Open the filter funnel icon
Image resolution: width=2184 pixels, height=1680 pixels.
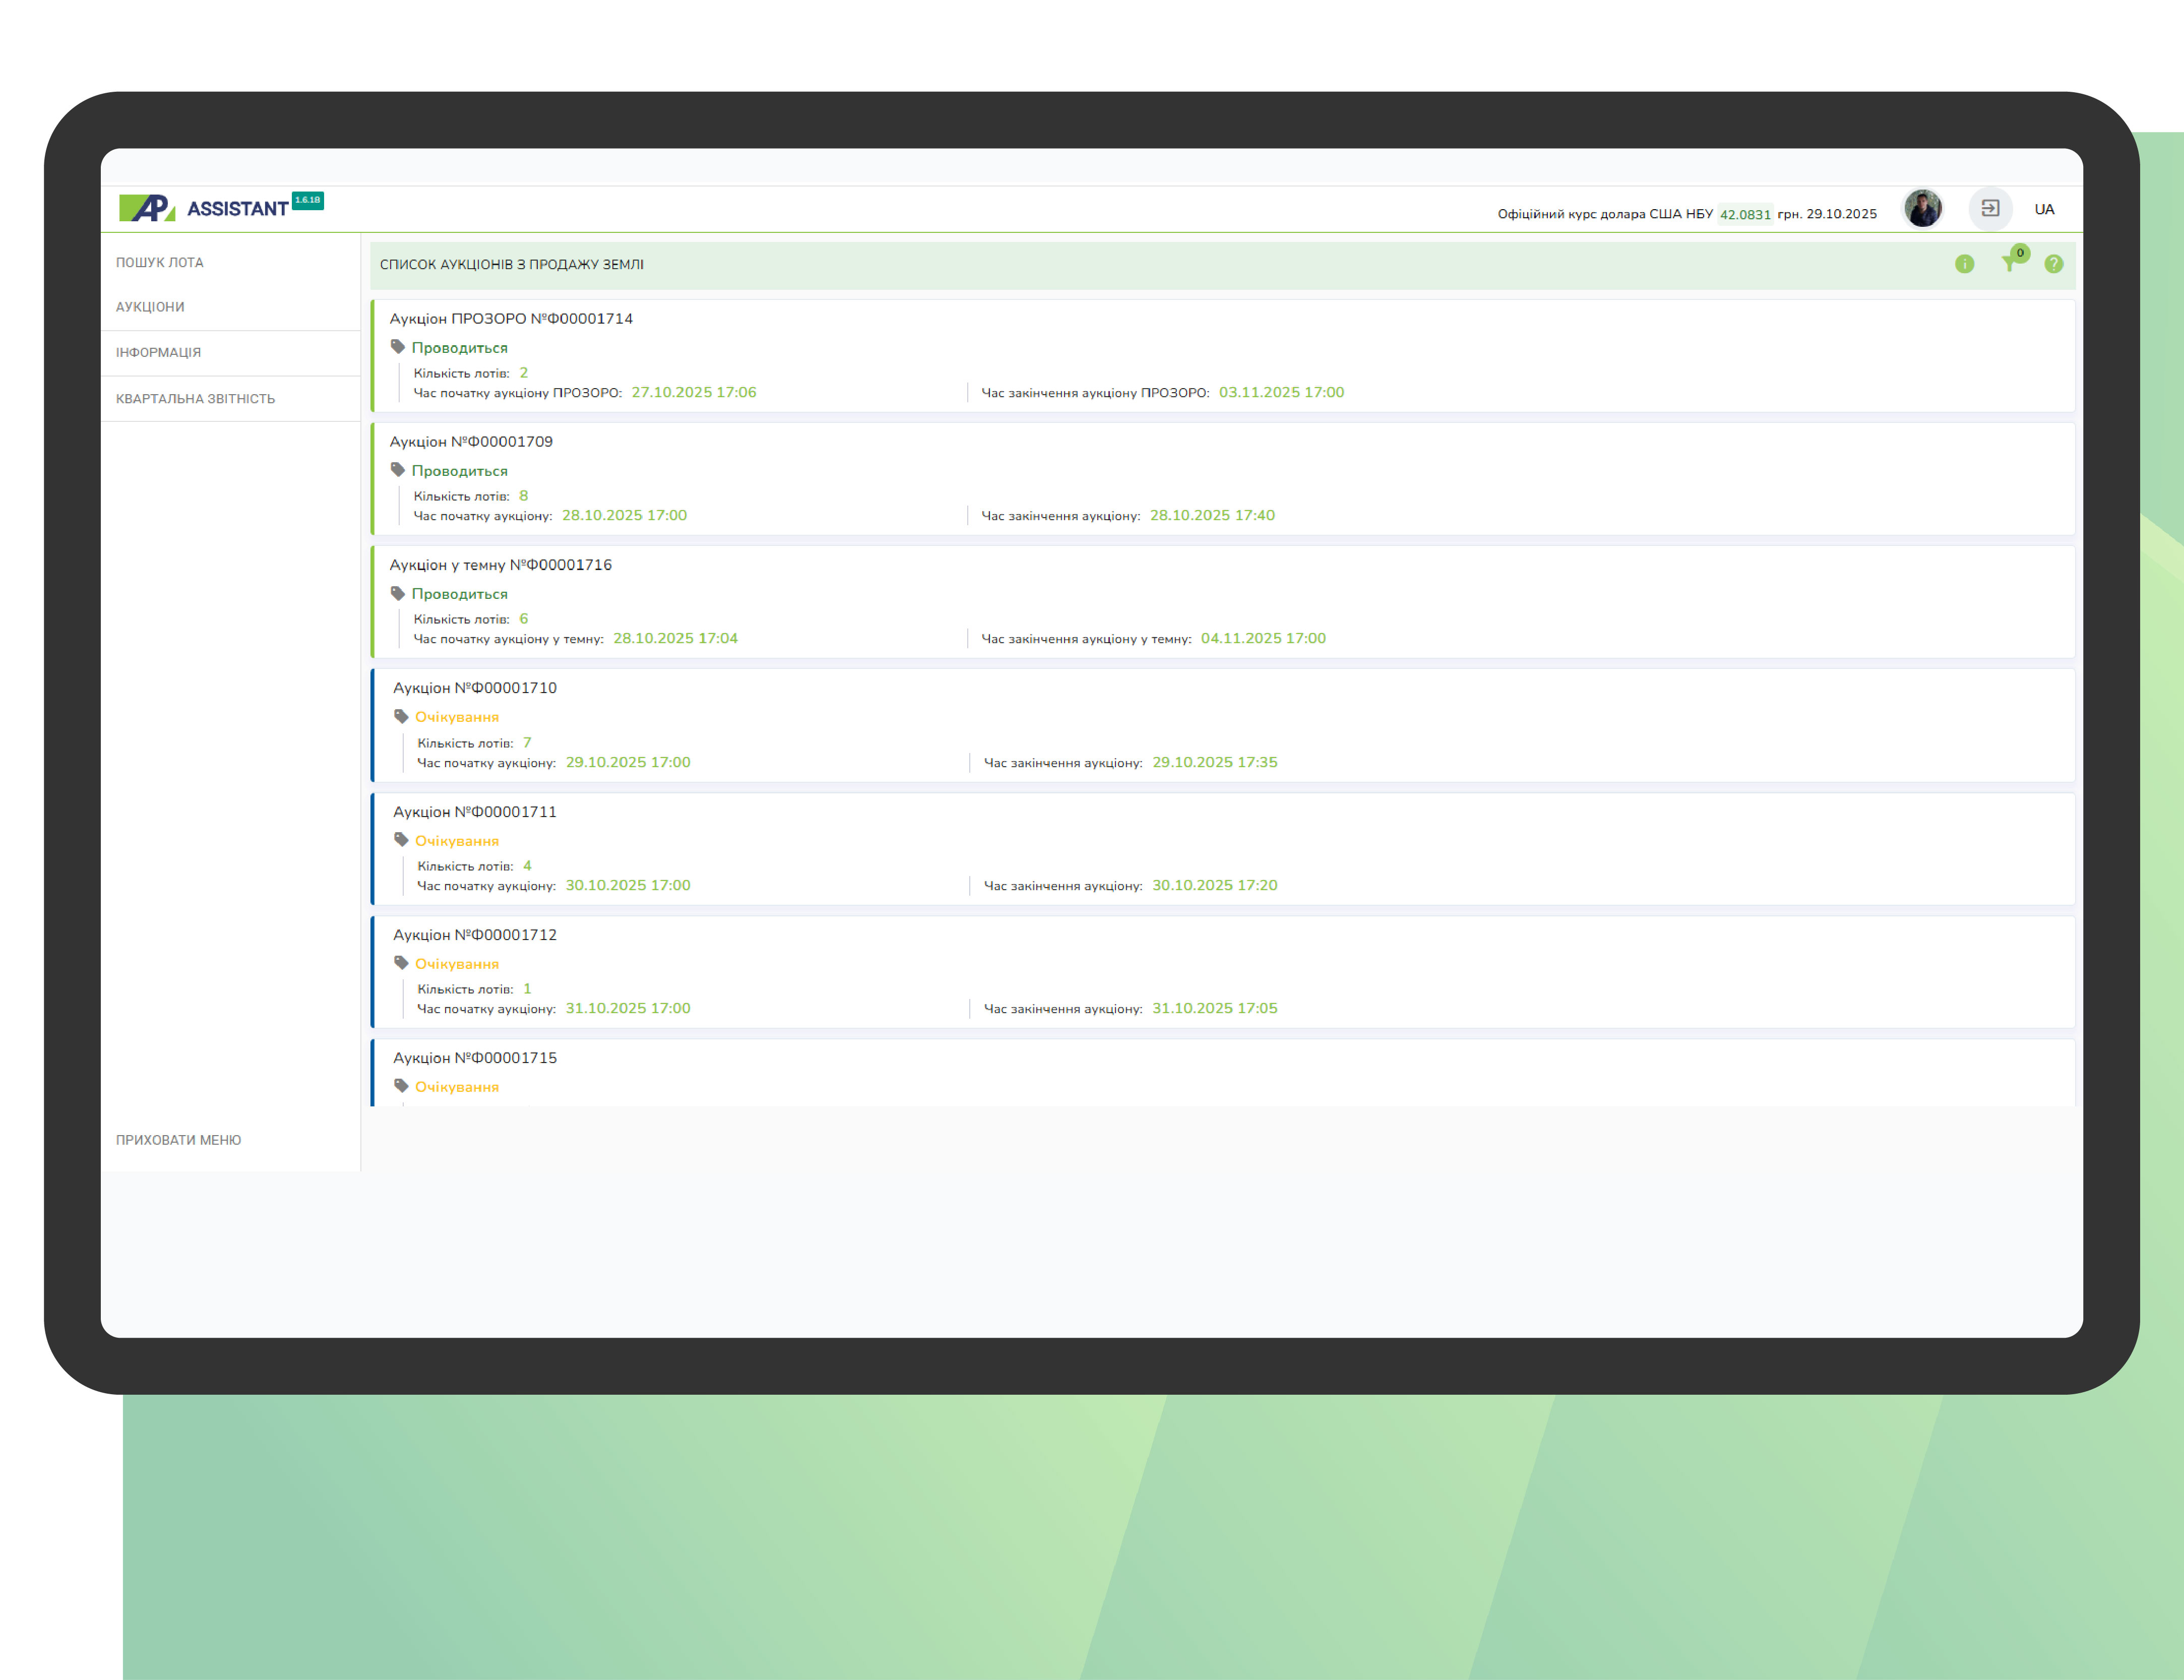2009,264
